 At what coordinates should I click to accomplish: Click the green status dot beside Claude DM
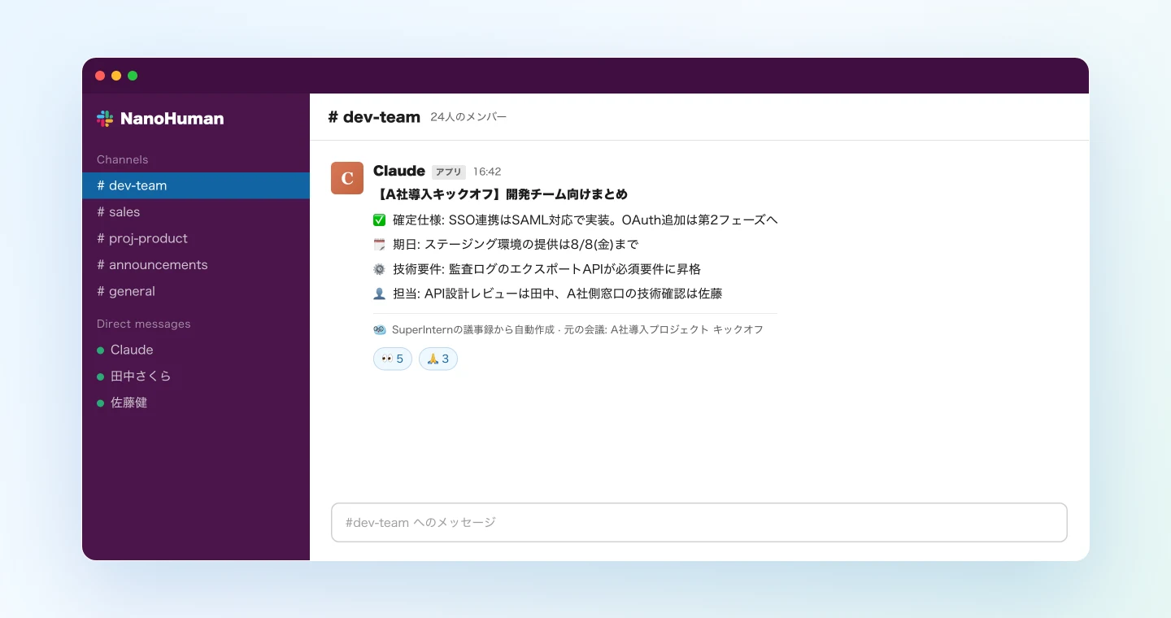101,350
